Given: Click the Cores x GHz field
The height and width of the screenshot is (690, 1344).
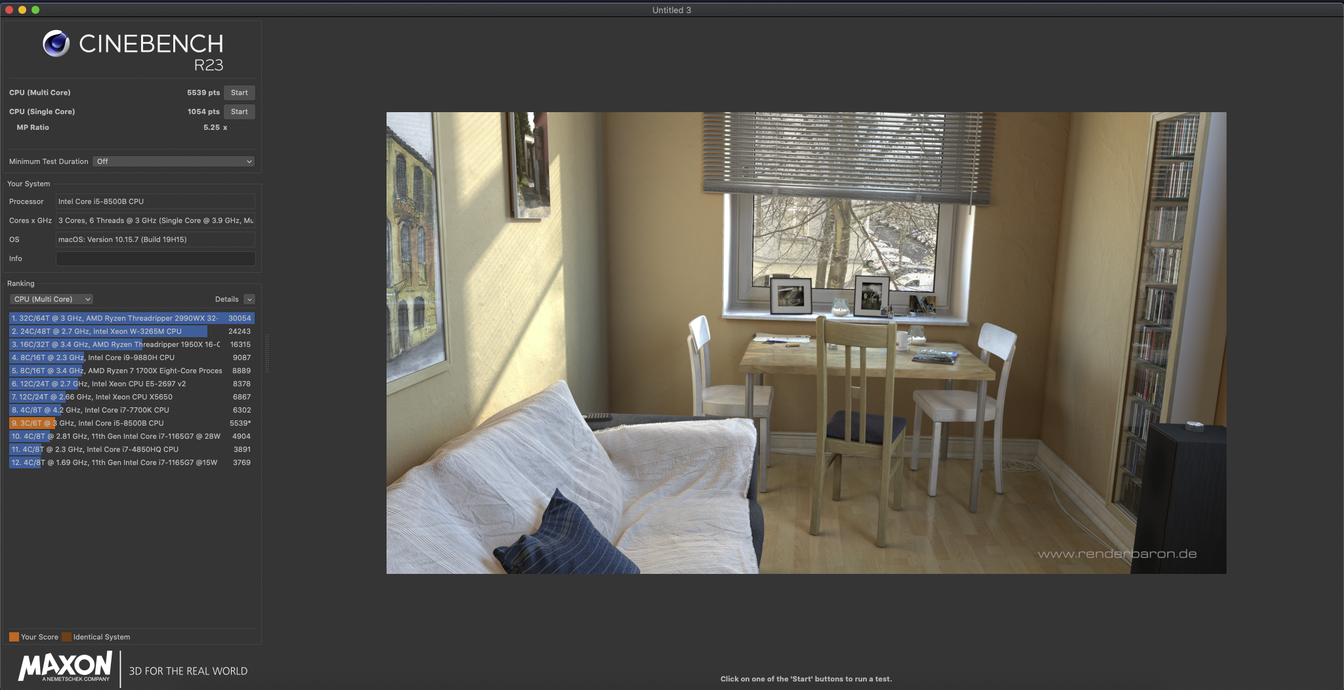Looking at the screenshot, I should click(x=156, y=220).
